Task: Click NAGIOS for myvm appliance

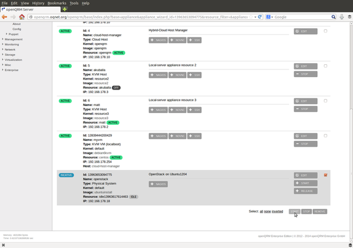Action: click(158, 136)
